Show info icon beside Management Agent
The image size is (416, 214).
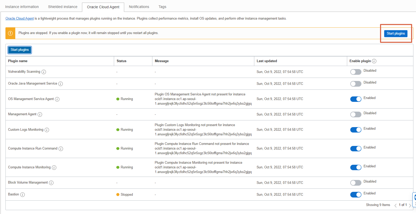pyautogui.click(x=40, y=114)
